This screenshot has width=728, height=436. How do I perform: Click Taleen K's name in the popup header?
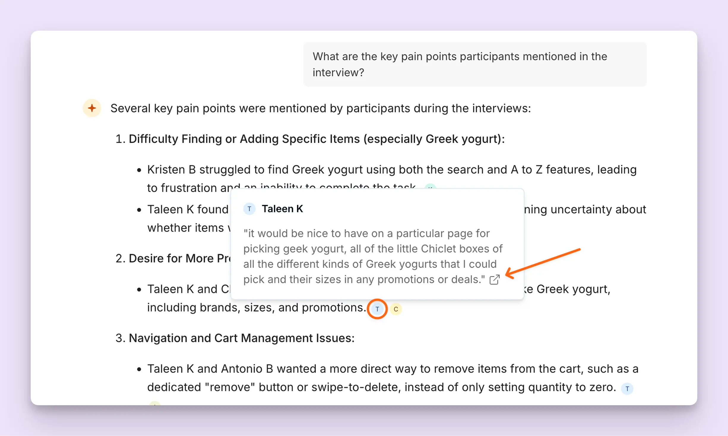point(282,209)
